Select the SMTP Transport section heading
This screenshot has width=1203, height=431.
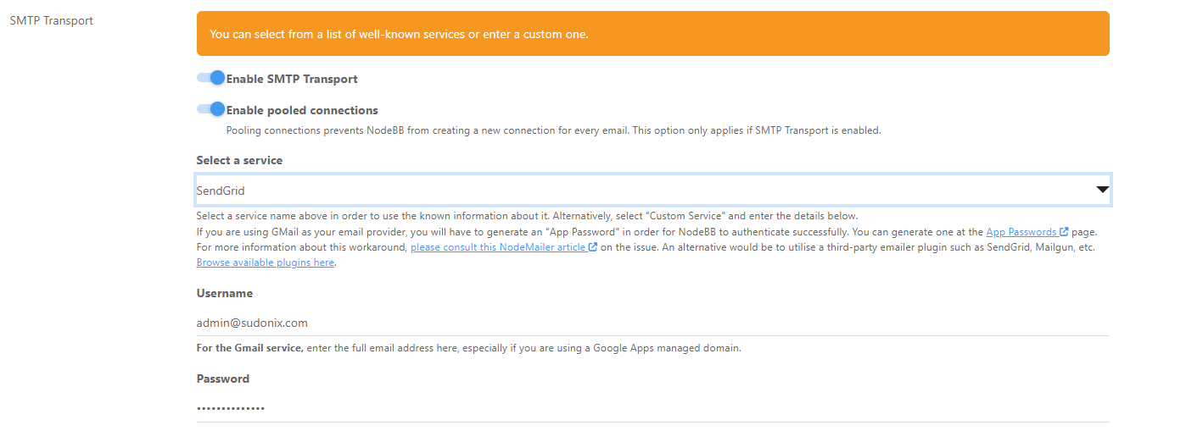pyautogui.click(x=51, y=20)
